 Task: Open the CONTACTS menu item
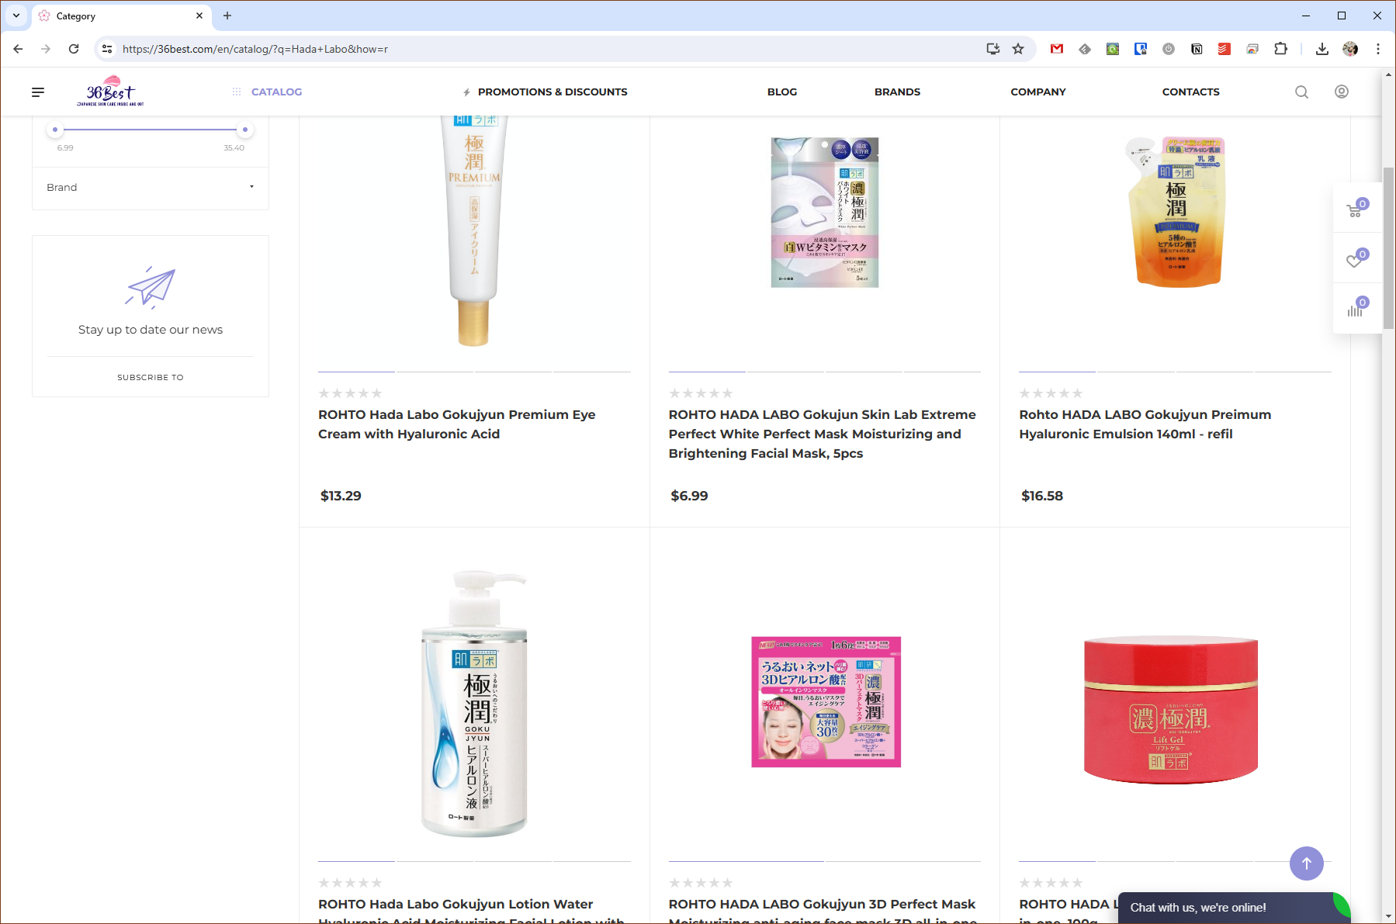pos(1190,92)
